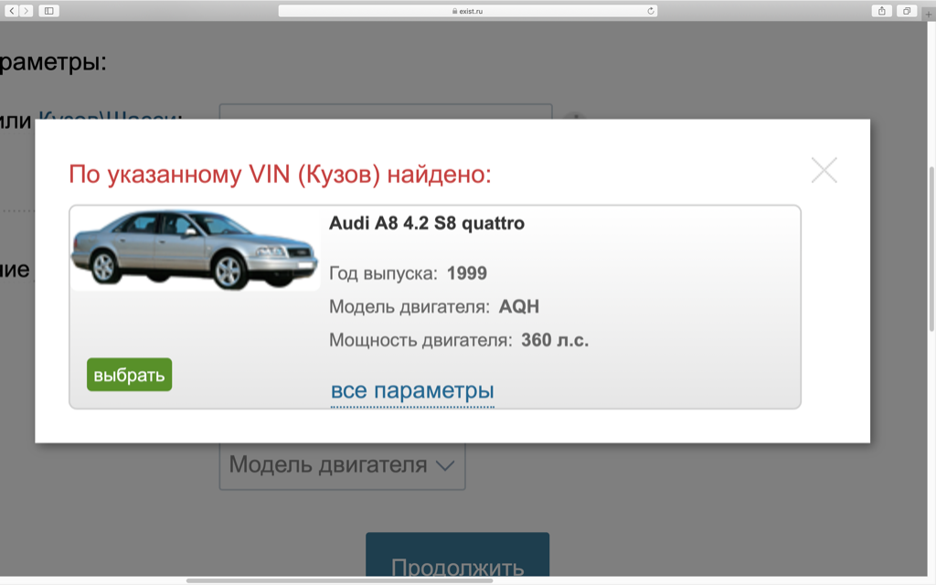Open the Share menu in Safari
The width and height of the screenshot is (936, 585).
882,10
